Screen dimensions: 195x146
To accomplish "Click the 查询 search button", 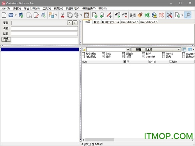I will [x=138, y=50].
